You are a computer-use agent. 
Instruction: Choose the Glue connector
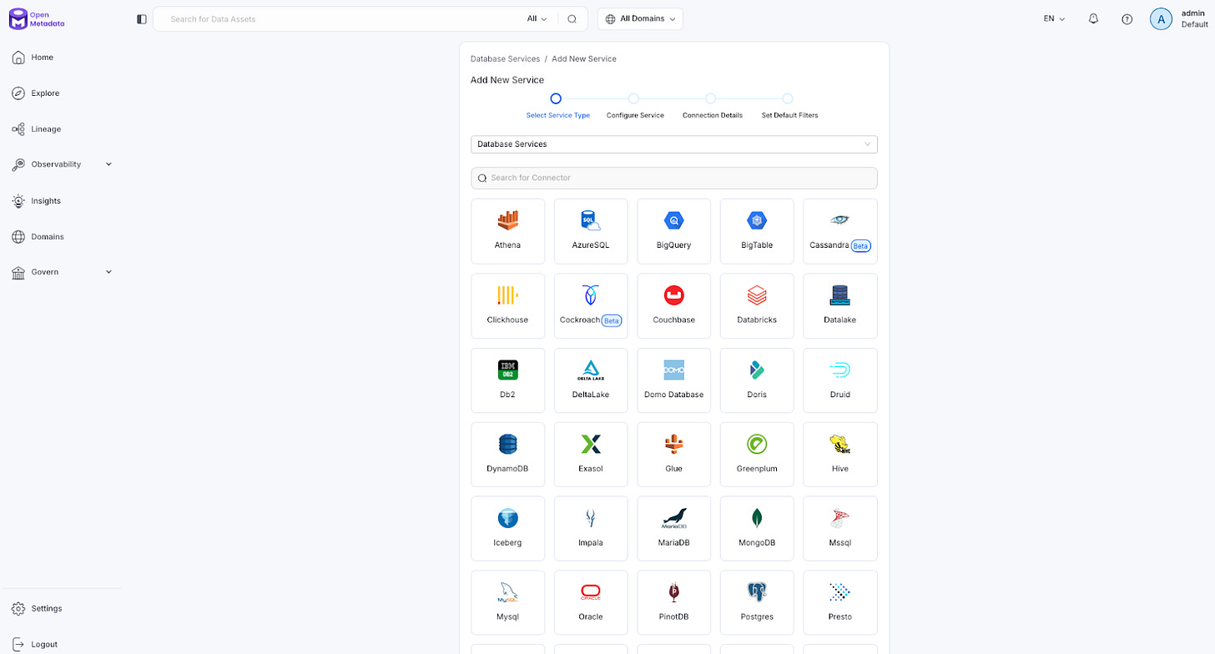[x=673, y=455]
